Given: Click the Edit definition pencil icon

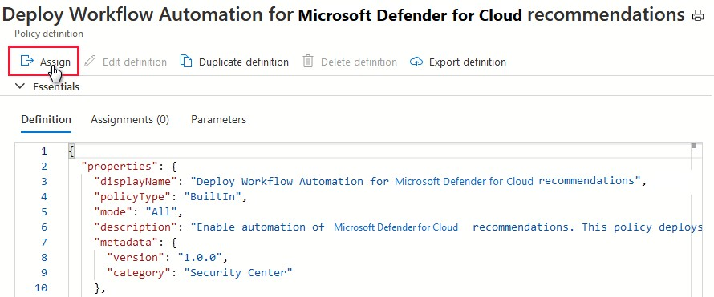Looking at the screenshot, I should 90,62.
